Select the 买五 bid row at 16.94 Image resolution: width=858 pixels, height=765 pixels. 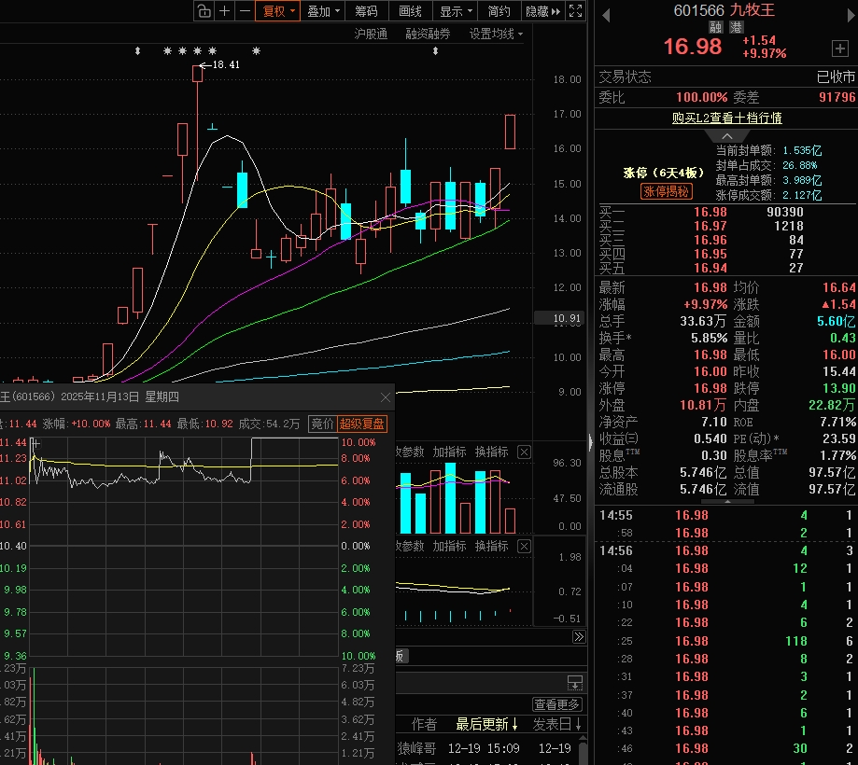726,268
